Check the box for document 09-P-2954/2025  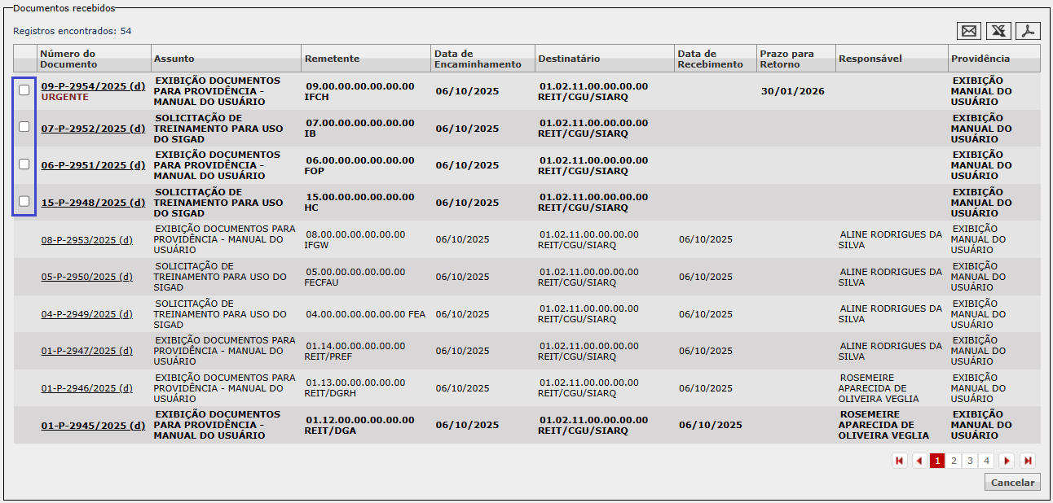[x=24, y=90]
